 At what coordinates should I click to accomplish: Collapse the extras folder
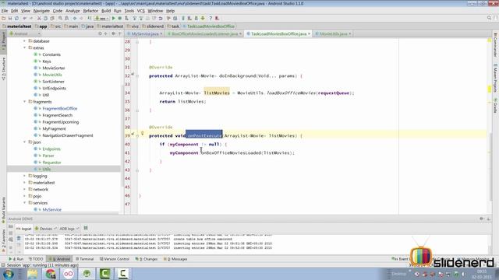click(x=24, y=47)
